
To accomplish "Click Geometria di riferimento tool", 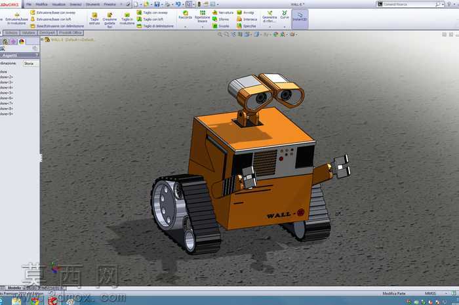I will point(269,16).
